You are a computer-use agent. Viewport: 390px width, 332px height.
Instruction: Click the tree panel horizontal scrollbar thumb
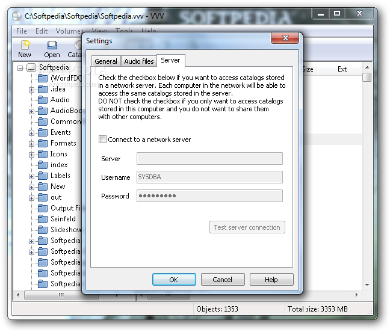pyautogui.click(x=61, y=295)
